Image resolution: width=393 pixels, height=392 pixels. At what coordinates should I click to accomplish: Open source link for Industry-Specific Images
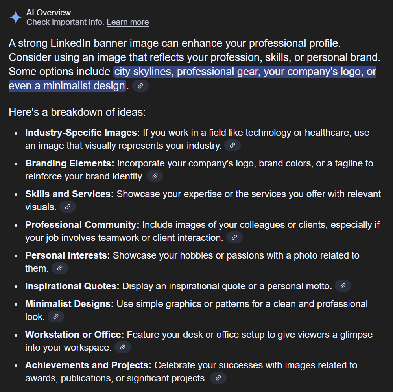[232, 145]
